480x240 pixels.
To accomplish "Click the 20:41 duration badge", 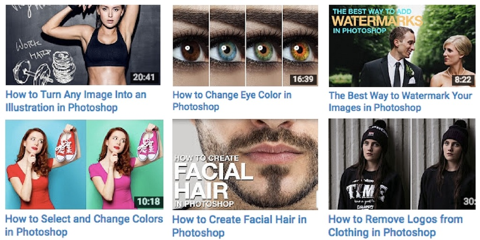I will (145, 78).
